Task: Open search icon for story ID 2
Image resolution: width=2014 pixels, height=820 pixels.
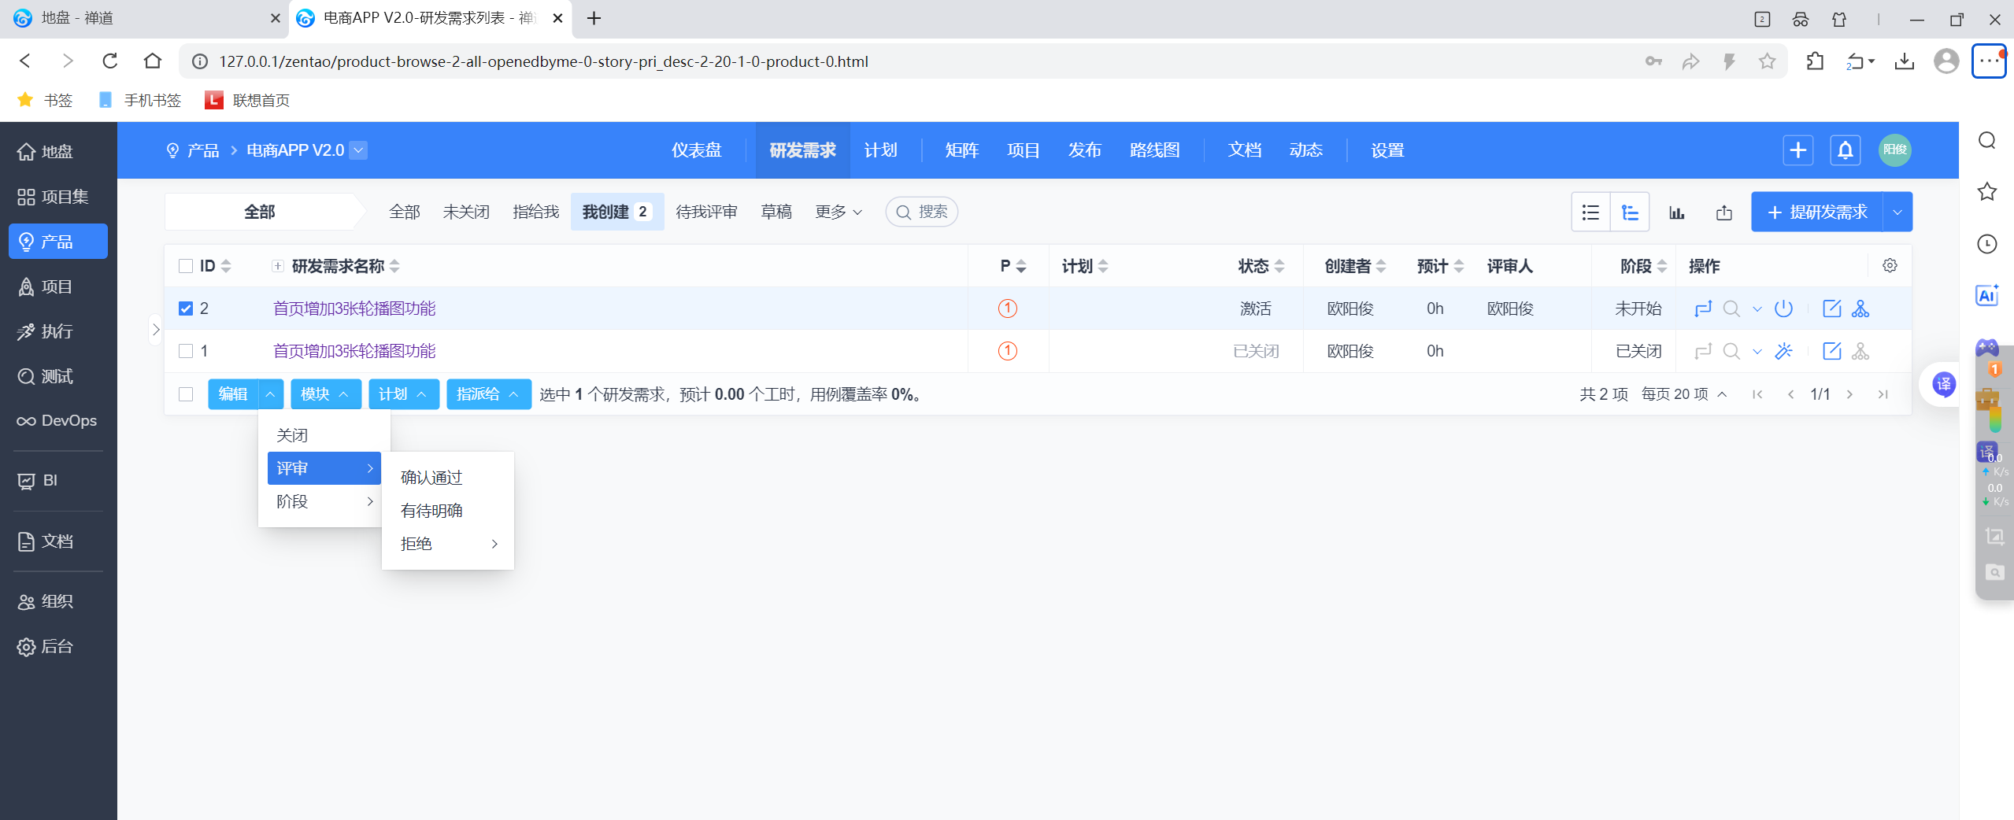Action: pos(1731,308)
